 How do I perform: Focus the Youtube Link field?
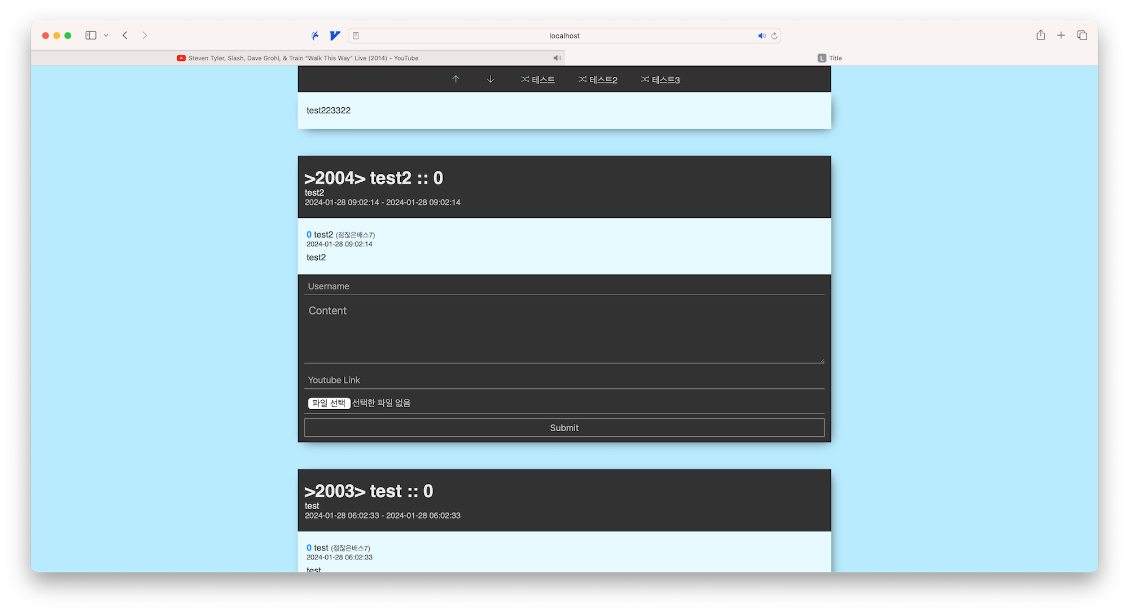564,380
